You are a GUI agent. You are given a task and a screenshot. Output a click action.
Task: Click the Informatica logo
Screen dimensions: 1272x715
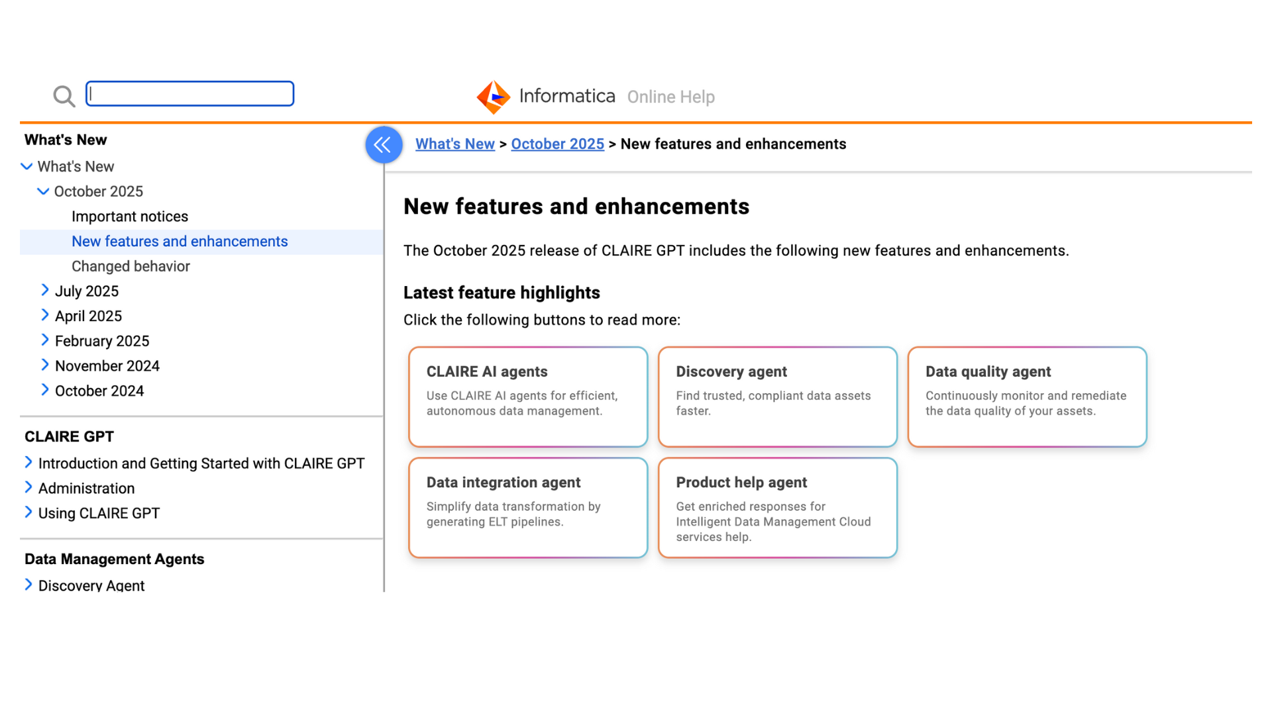[494, 97]
